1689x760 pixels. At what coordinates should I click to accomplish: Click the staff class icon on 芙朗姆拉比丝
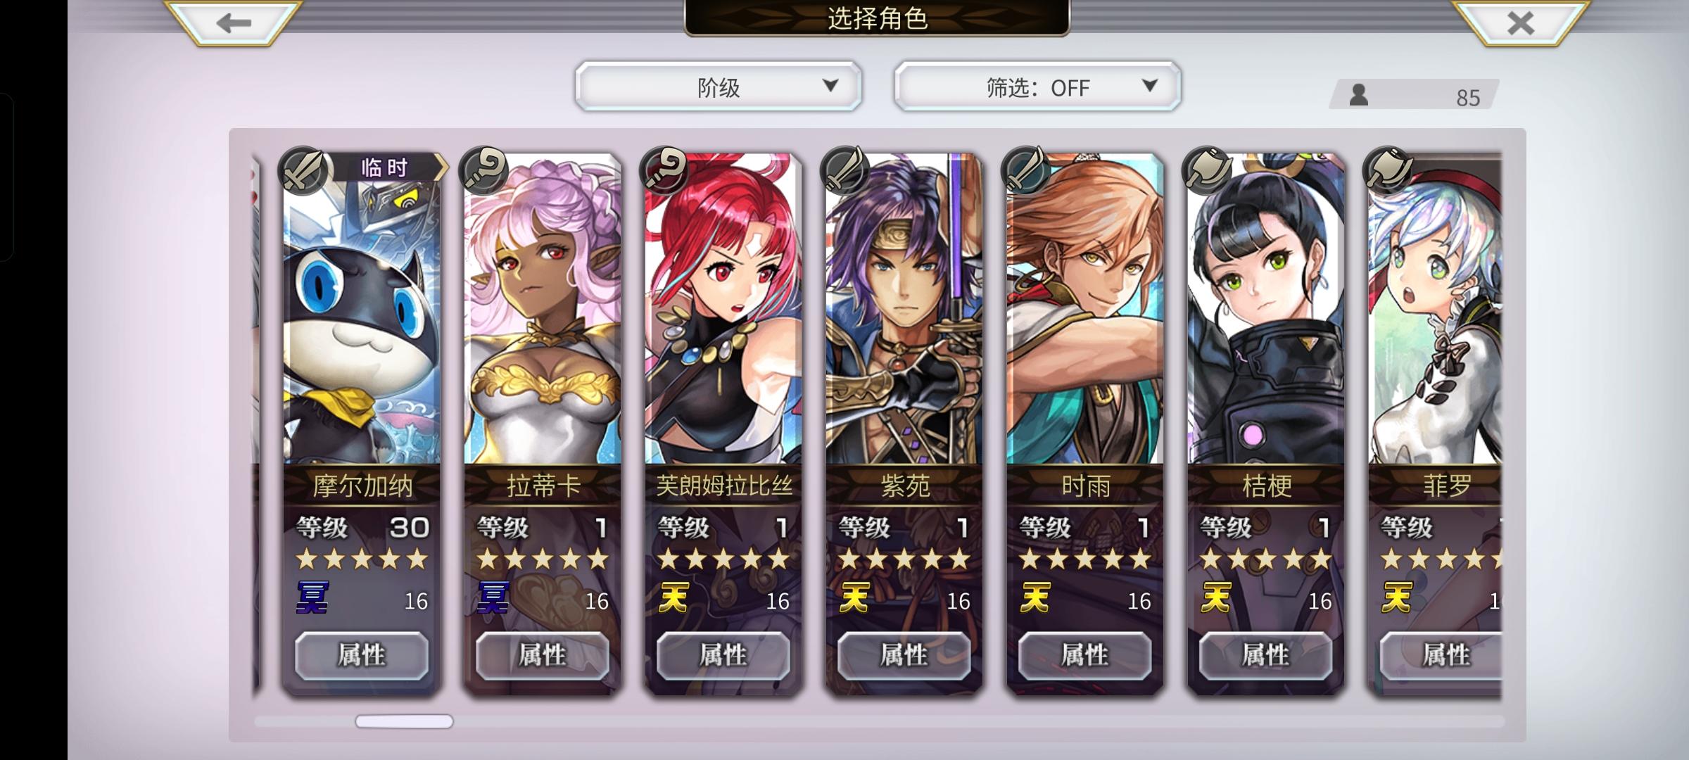[x=664, y=170]
